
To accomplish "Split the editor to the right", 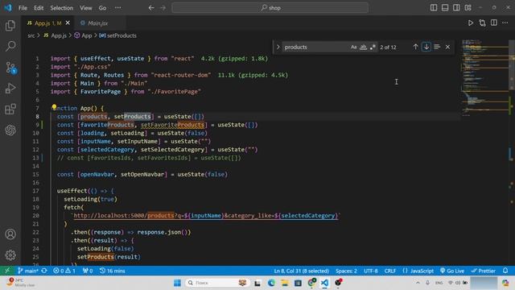I will point(493,23).
